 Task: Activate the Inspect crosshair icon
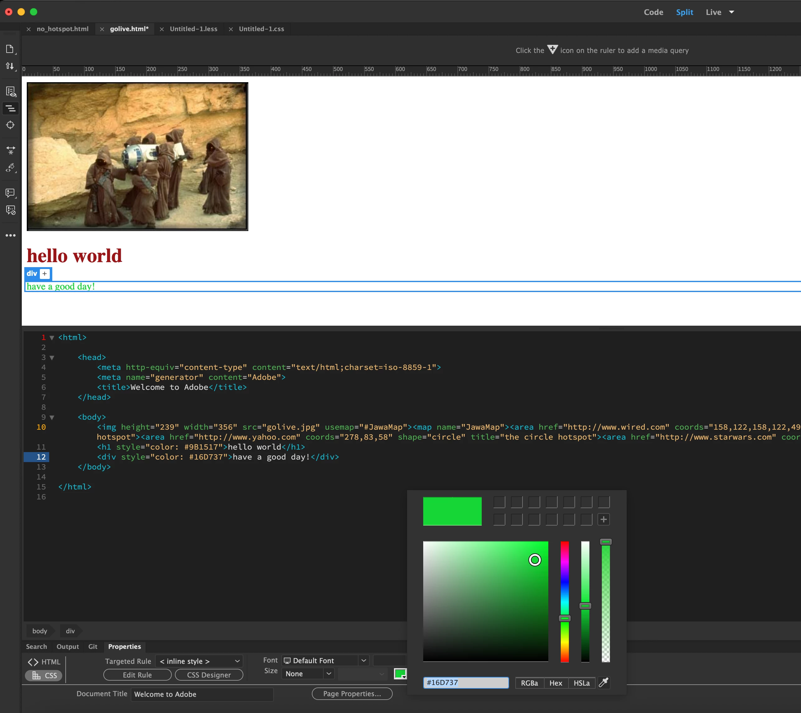coord(11,125)
